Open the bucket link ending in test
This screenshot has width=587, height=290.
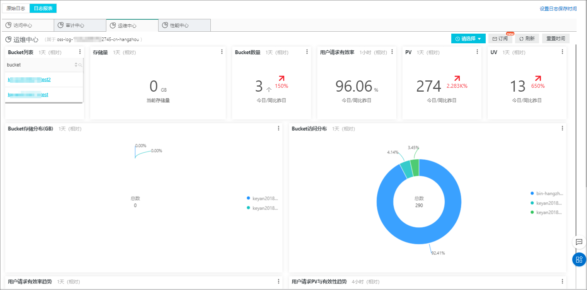click(28, 95)
